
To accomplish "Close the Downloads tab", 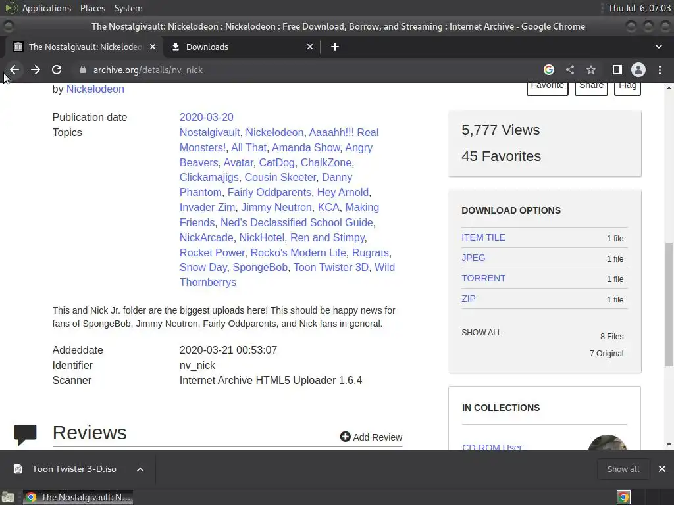I will point(310,47).
